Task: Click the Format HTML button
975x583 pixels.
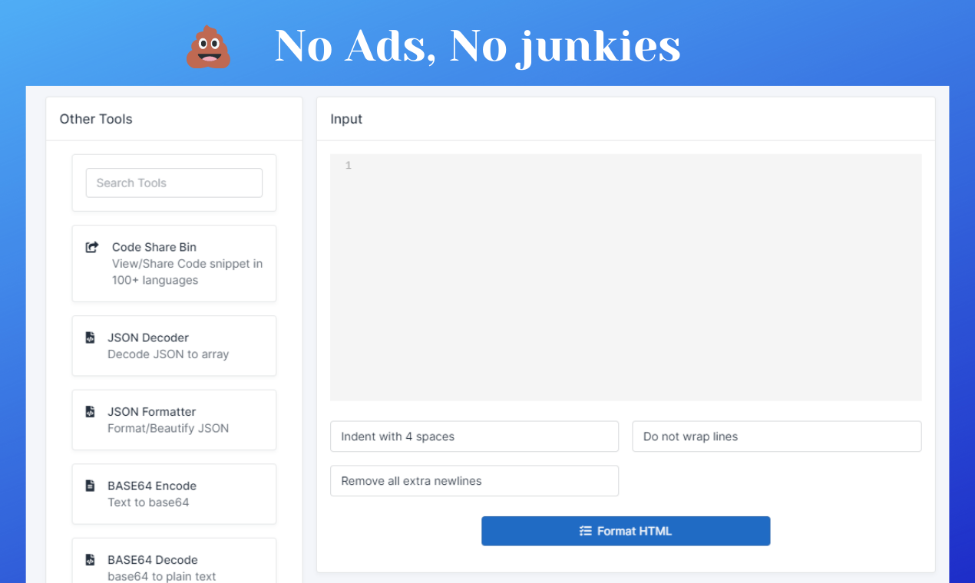Action: tap(626, 531)
